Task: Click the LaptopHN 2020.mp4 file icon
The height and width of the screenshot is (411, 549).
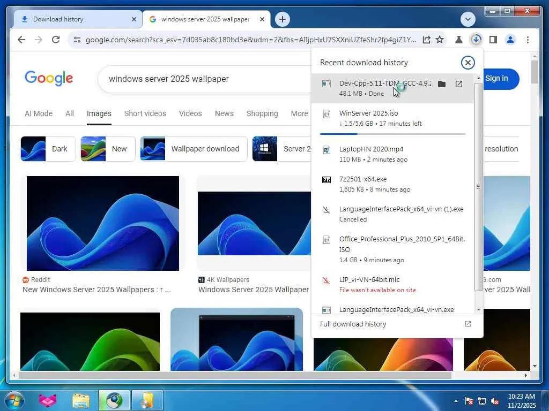Action: pyautogui.click(x=327, y=150)
